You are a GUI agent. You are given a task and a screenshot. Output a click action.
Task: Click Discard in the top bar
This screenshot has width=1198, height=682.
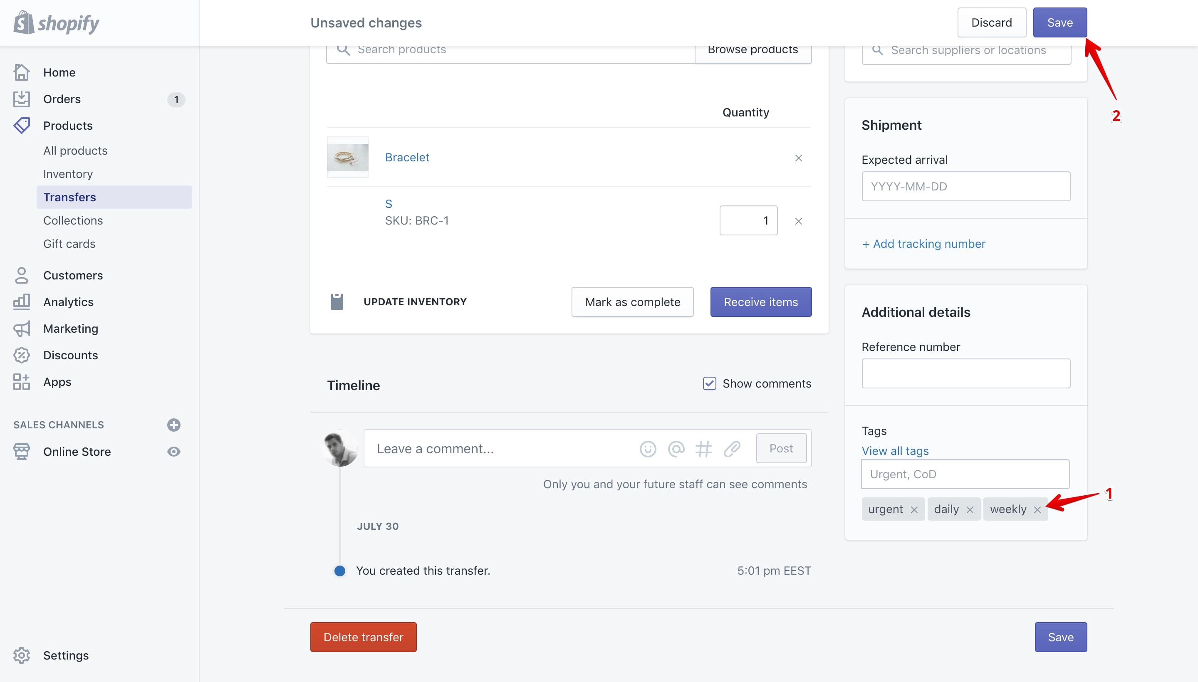point(991,22)
